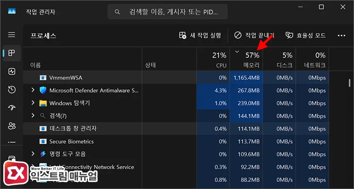Image resolution: width=354 pixels, height=189 pixels.
Task: Select Microsoft Defender Antimalware S... row
Action: pyautogui.click(x=176, y=91)
